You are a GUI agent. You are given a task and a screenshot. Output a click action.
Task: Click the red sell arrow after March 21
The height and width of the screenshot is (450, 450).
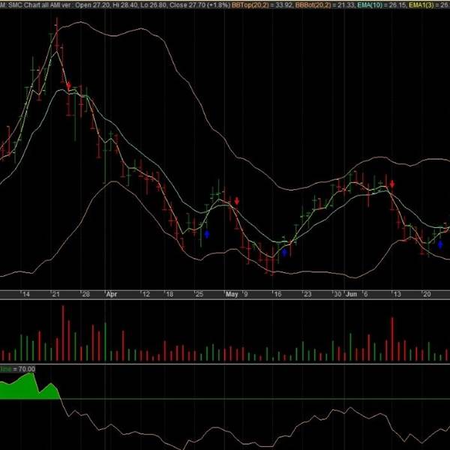point(68,85)
